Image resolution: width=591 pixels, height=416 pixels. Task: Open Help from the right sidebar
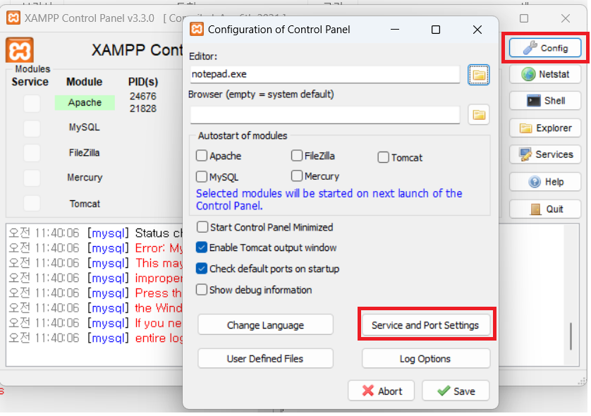(x=545, y=182)
